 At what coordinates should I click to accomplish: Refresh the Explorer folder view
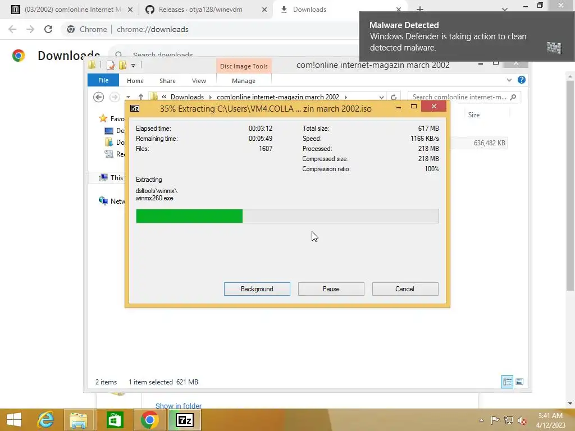click(x=394, y=97)
